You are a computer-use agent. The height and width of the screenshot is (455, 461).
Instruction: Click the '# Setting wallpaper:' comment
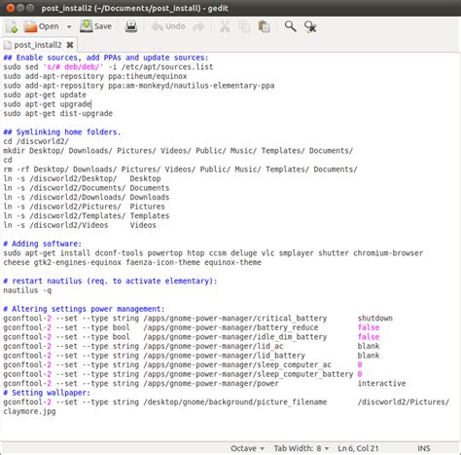[47, 393]
